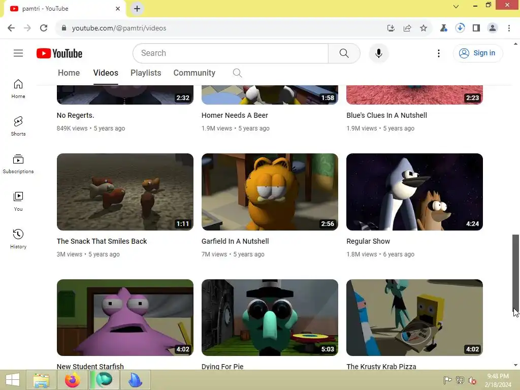Switch to the Community tab
Viewport: 520px width, 390px height.
click(194, 73)
